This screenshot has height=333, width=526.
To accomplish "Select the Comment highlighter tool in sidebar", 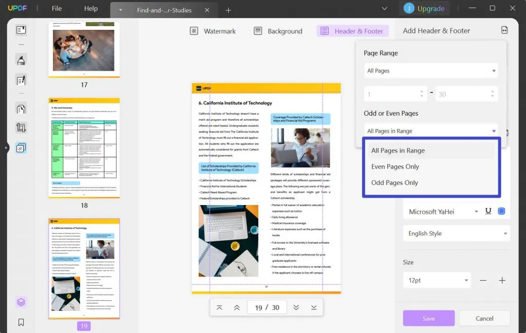I will click(21, 61).
